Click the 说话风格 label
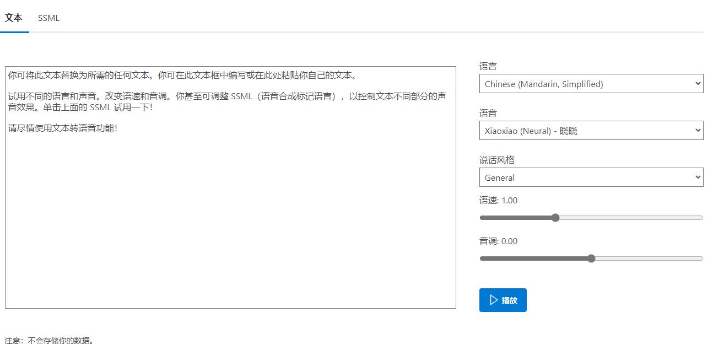Viewport: 713px width, 350px height. (x=496, y=160)
